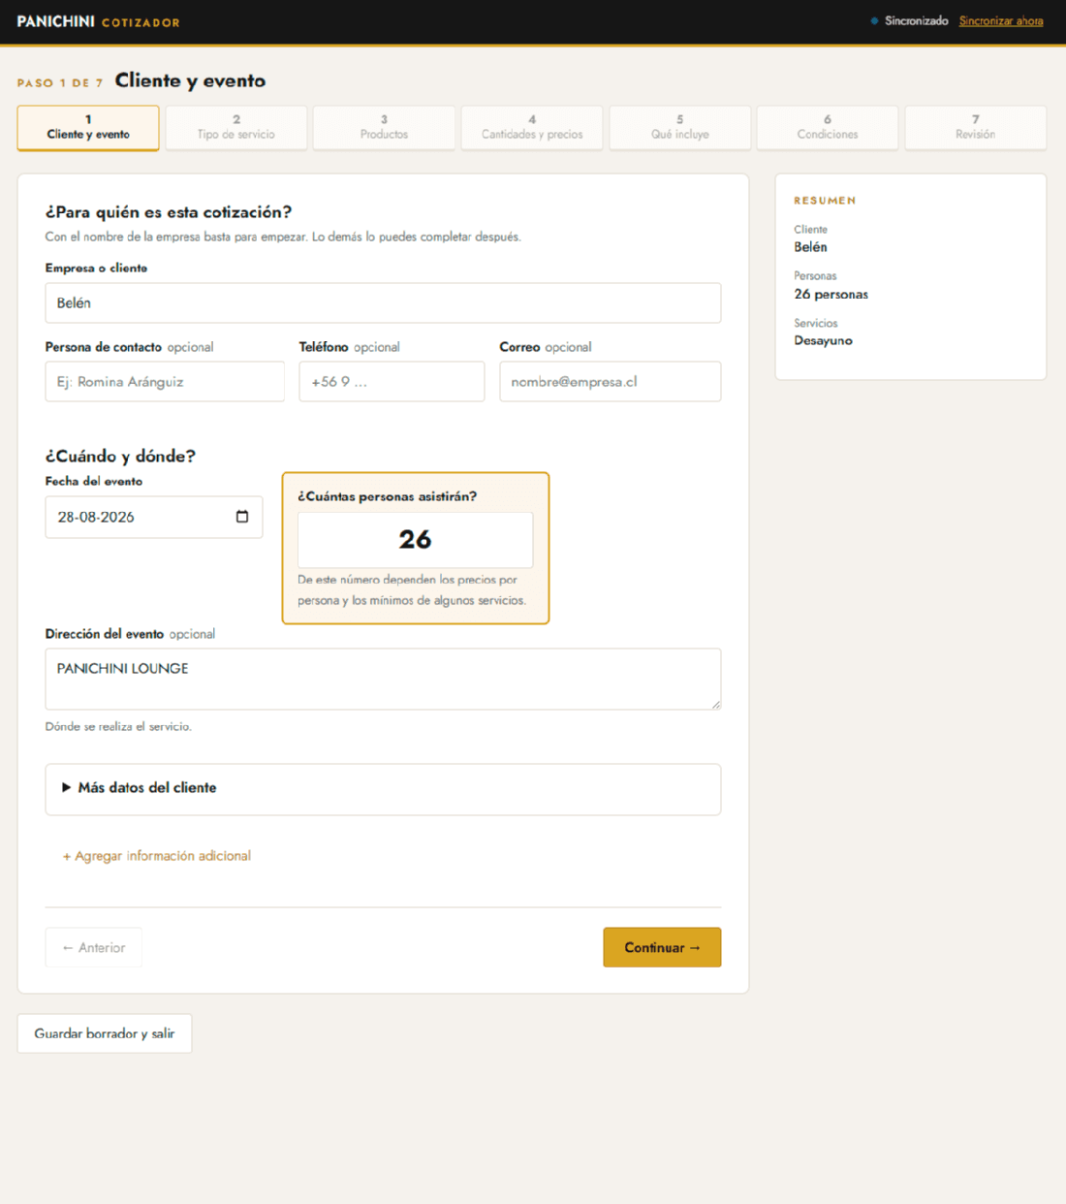Viewport: 1066px width, 1204px height.
Task: Click the number of attendees field showing 26
Action: (x=415, y=540)
